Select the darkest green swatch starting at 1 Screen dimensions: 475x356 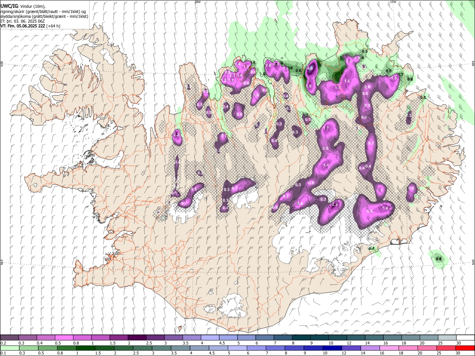[85, 348]
